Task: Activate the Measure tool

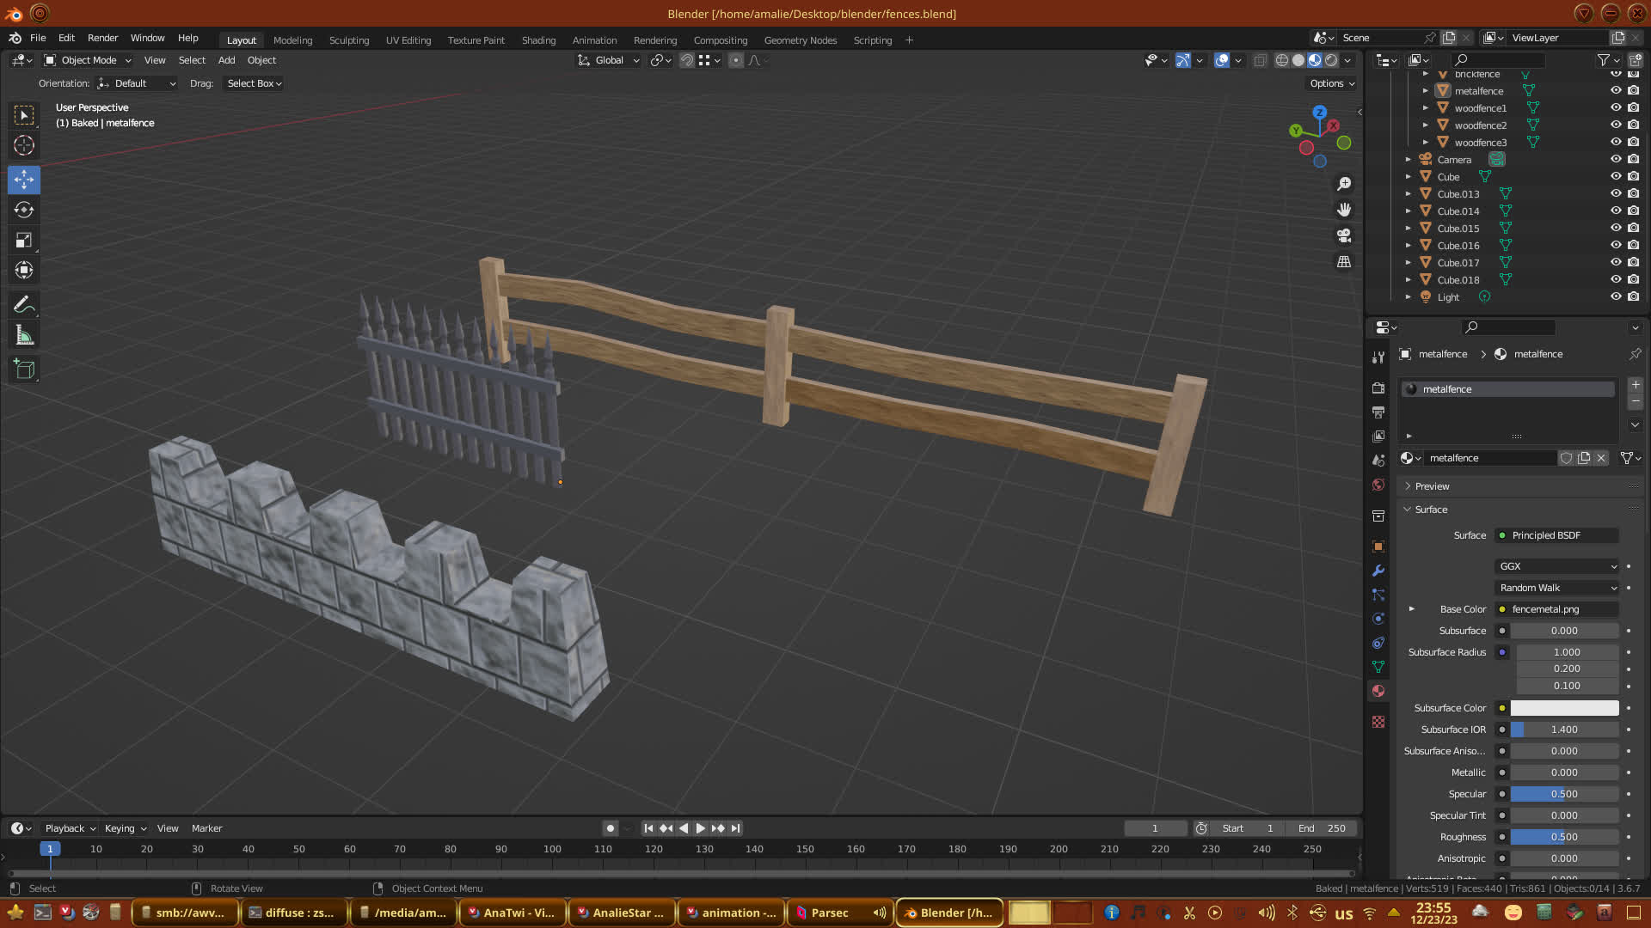Action: 24,336
